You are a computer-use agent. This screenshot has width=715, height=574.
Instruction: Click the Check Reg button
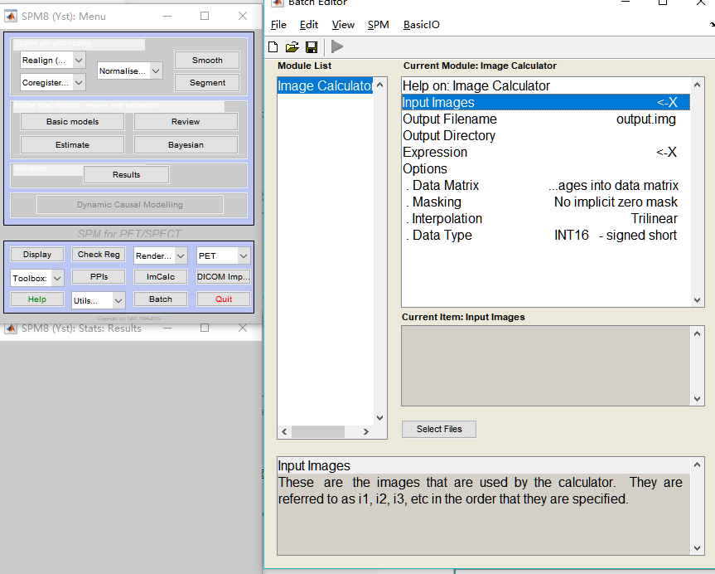click(99, 255)
